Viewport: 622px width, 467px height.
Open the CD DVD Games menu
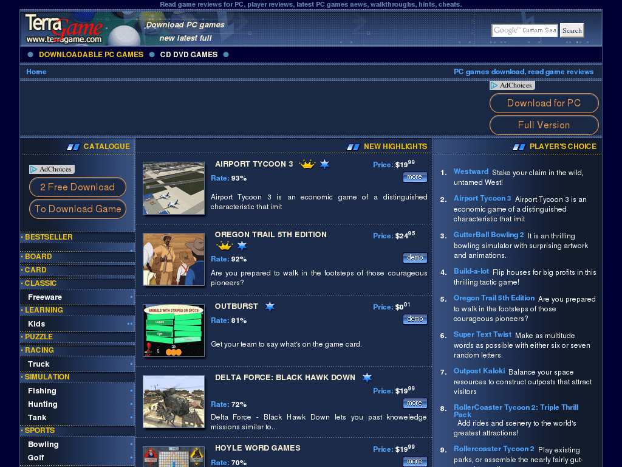pos(189,54)
